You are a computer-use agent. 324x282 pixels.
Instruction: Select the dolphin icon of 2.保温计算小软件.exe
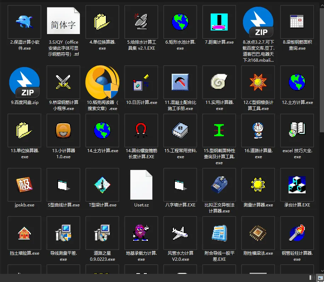coord(24,22)
